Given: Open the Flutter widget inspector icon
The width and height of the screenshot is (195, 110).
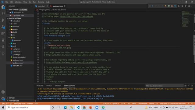Looking at the screenshot, I should pos(175,6).
